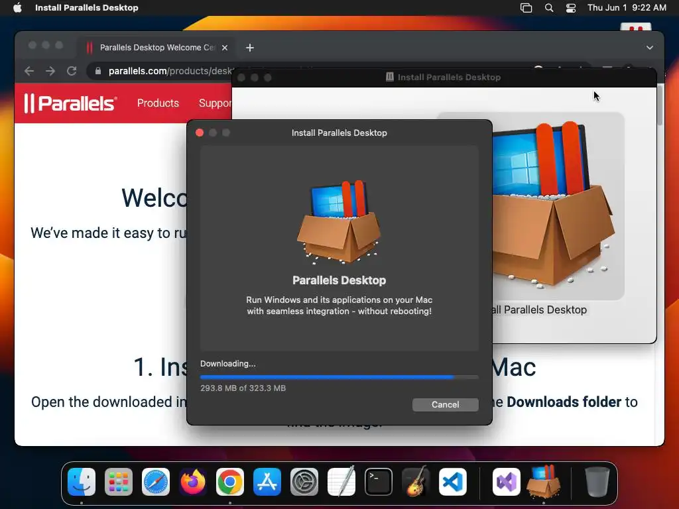Image resolution: width=679 pixels, height=509 pixels.
Task: Launch Firefox from the dock
Action: click(x=193, y=482)
